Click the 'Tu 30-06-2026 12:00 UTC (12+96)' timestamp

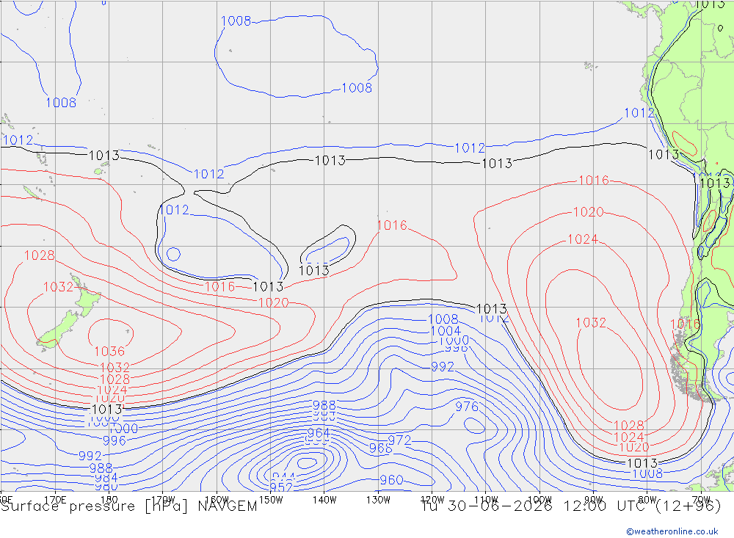[571, 506]
